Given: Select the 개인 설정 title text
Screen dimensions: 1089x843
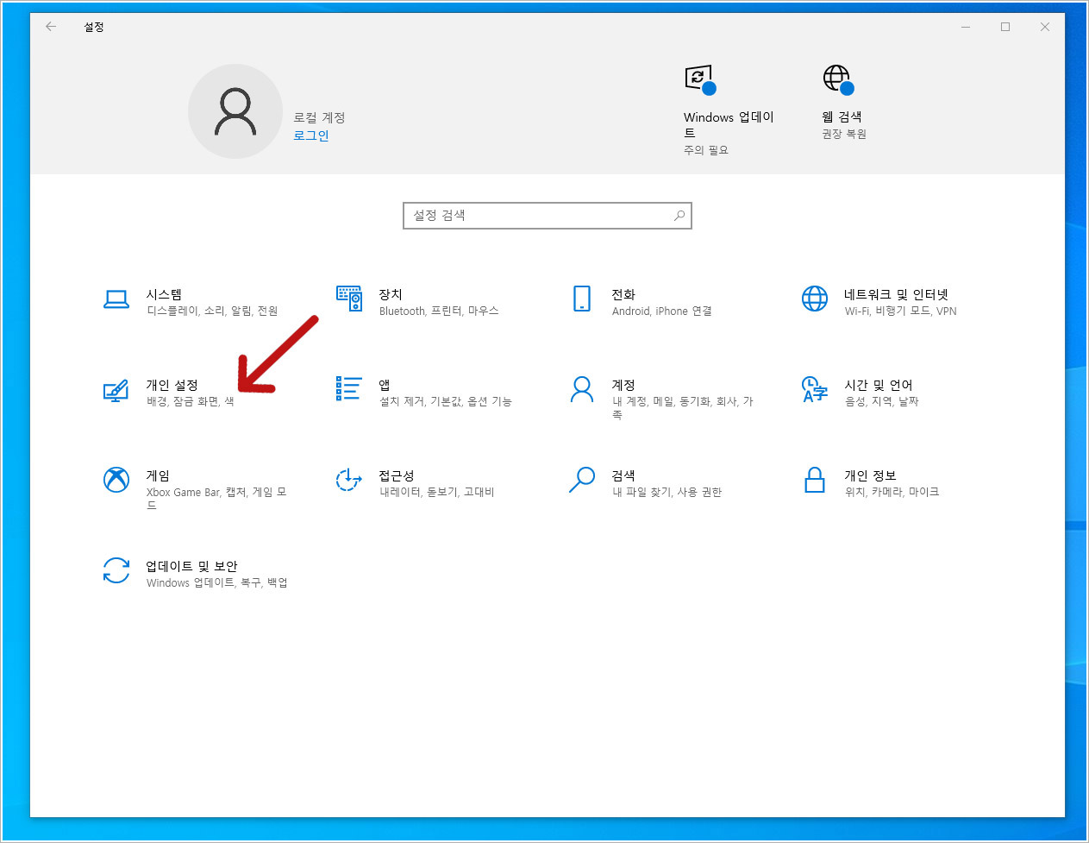Looking at the screenshot, I should tap(172, 385).
